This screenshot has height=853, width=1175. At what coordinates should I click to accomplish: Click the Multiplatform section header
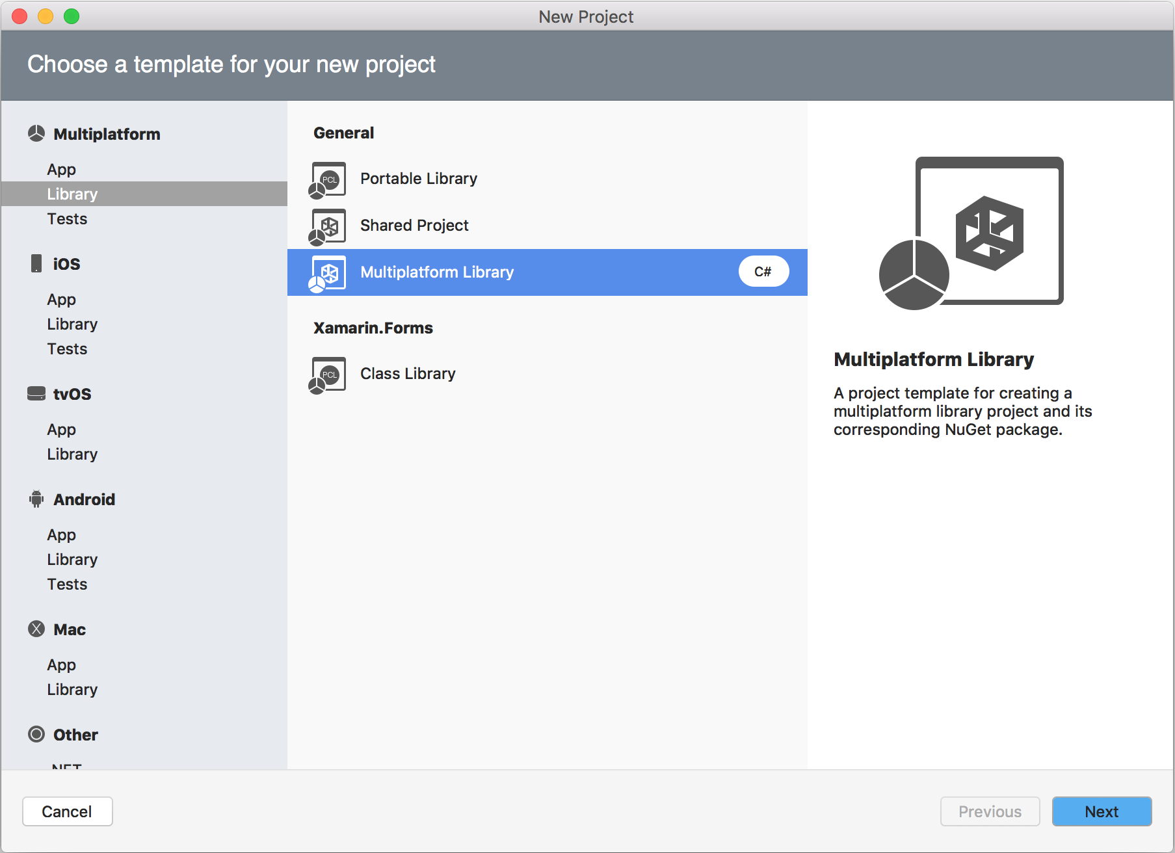click(x=107, y=134)
